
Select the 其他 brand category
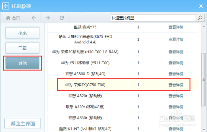point(22,63)
